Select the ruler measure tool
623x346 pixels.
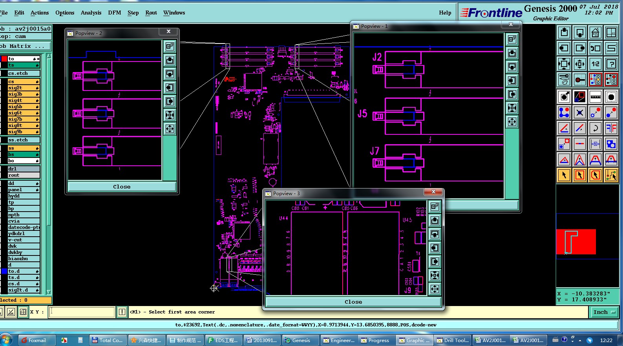pos(596,96)
